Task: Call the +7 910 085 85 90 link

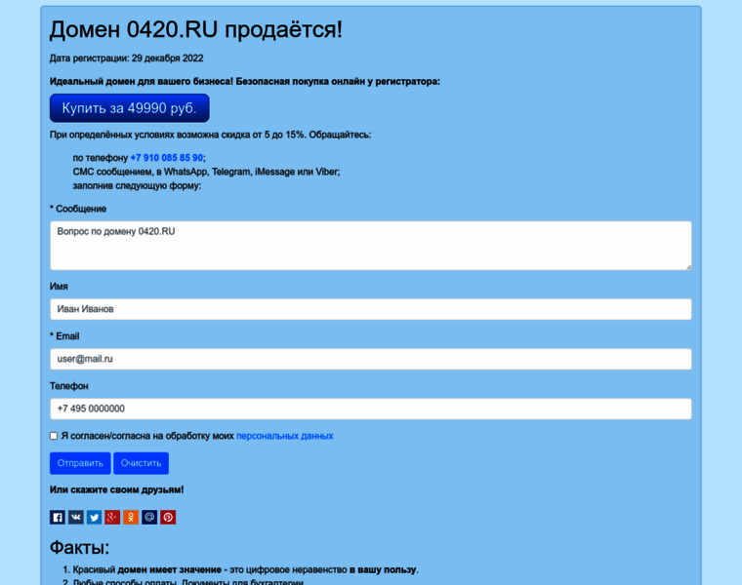Action: [x=167, y=158]
